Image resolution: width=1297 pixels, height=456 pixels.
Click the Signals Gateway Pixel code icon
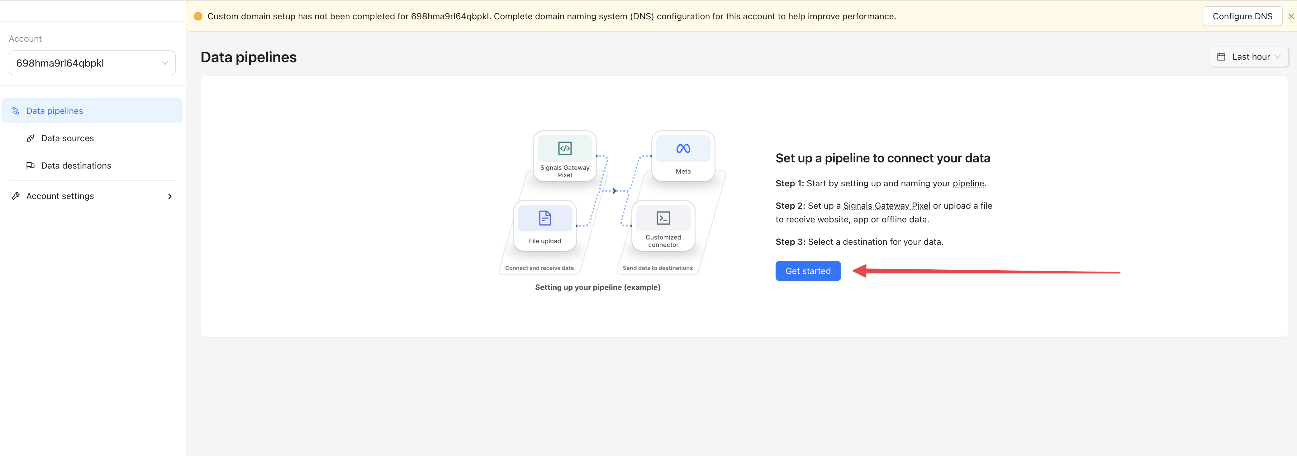(x=564, y=148)
